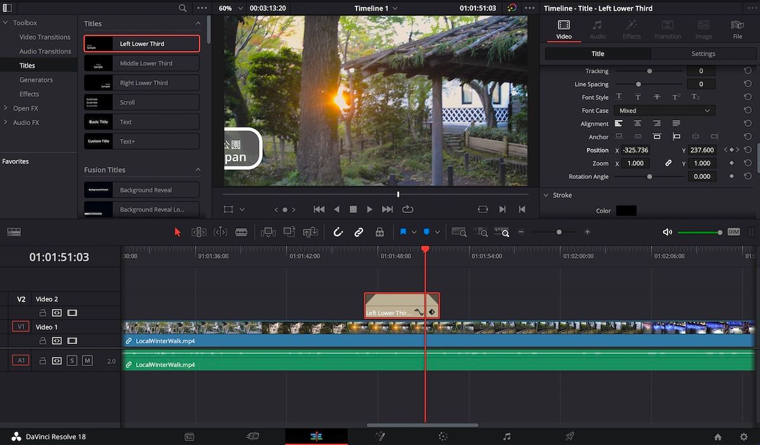Click the Position X value field
The width and height of the screenshot is (760, 445).
click(x=635, y=150)
